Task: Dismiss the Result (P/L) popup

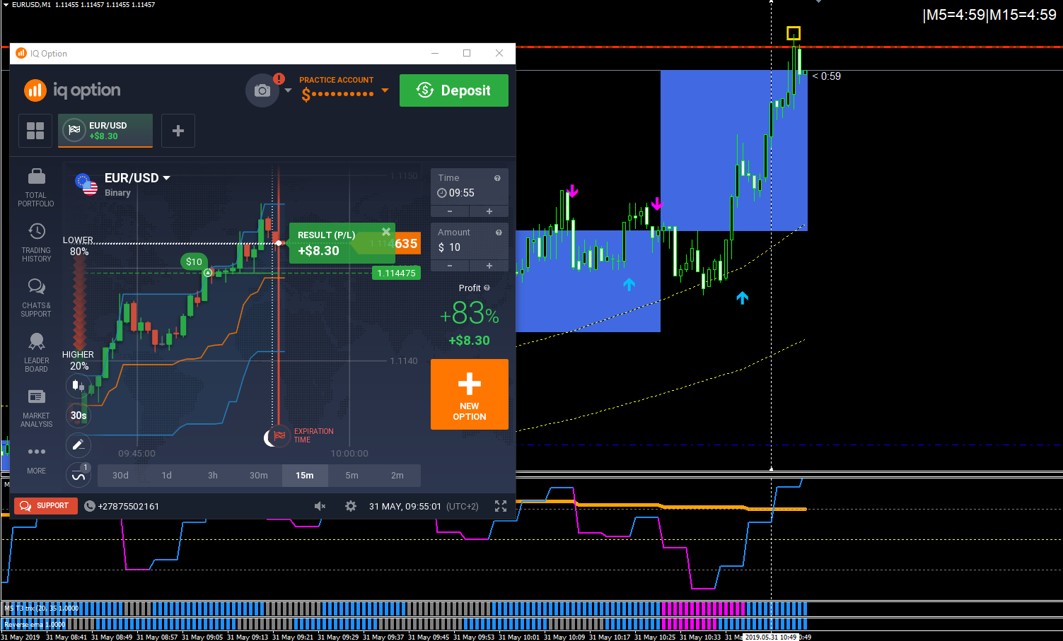Action: [x=386, y=232]
